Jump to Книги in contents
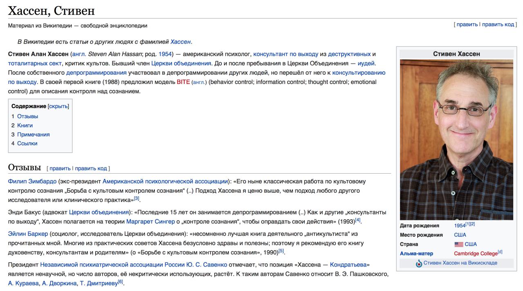This screenshot has width=523, height=291. click(x=25, y=125)
